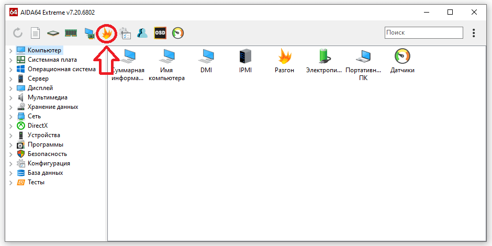
Task: Select DirectX in the tree
Action: (38, 126)
